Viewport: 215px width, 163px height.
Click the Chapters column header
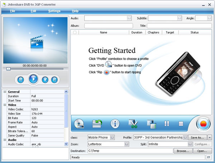(x=154, y=33)
